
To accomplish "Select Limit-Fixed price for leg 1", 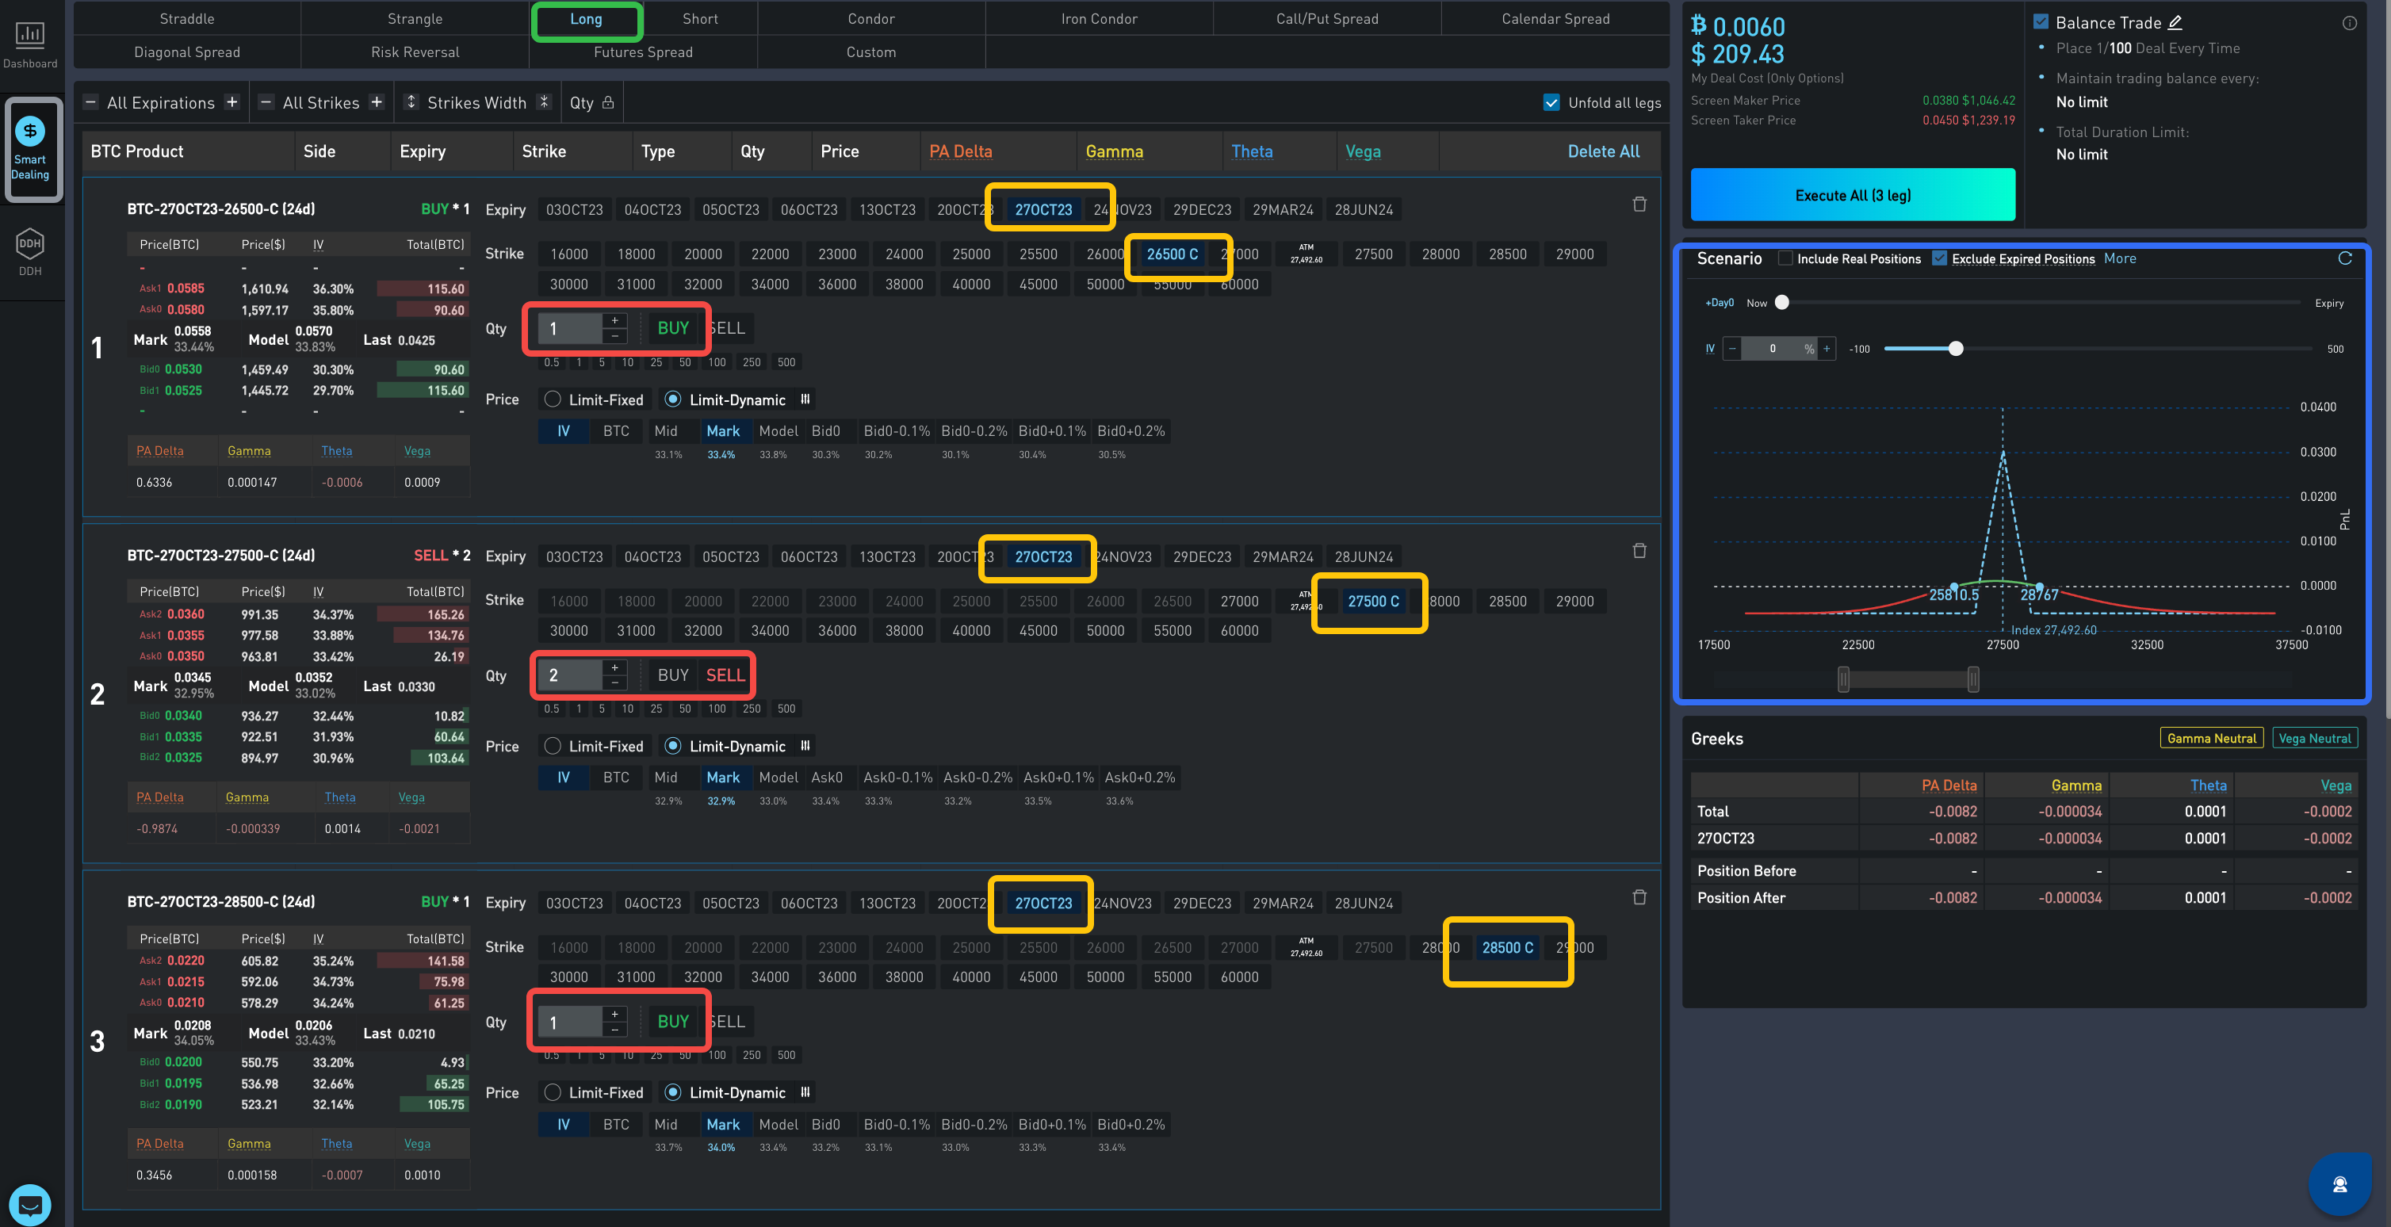I will pos(553,399).
